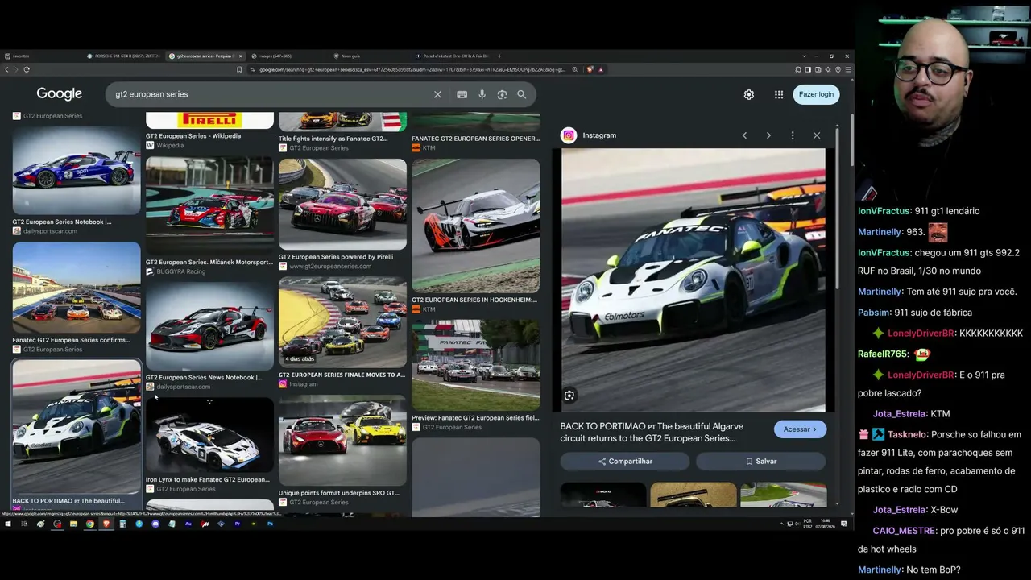Open Windows Start menu

coord(8,524)
